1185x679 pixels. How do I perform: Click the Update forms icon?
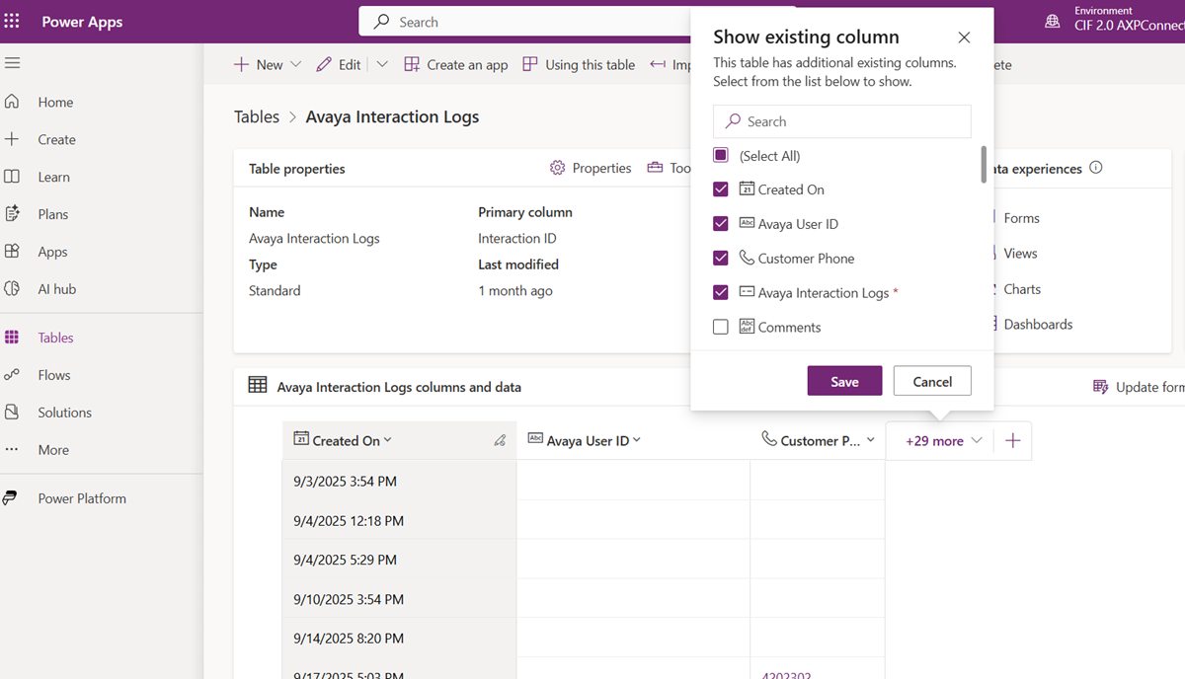pos(1100,387)
